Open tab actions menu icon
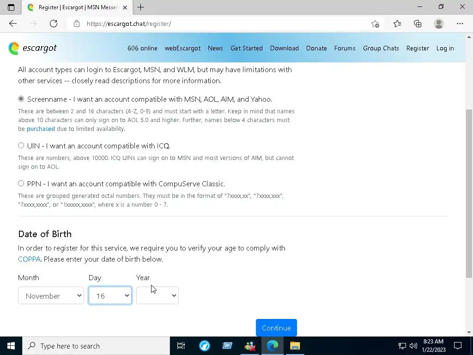This screenshot has width=473, height=355. pyautogui.click(x=11, y=7)
